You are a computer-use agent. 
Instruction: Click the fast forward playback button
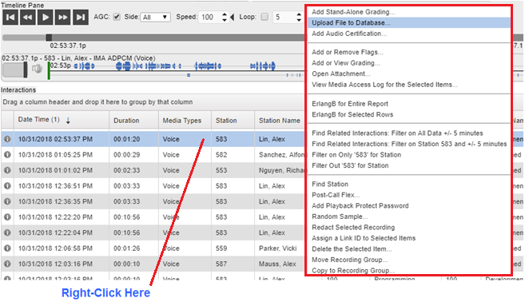click(x=62, y=17)
